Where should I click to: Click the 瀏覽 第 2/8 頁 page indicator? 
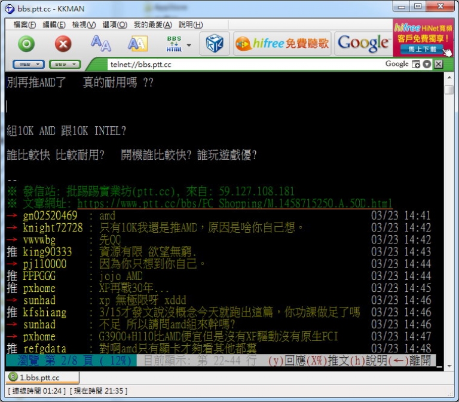71,361
